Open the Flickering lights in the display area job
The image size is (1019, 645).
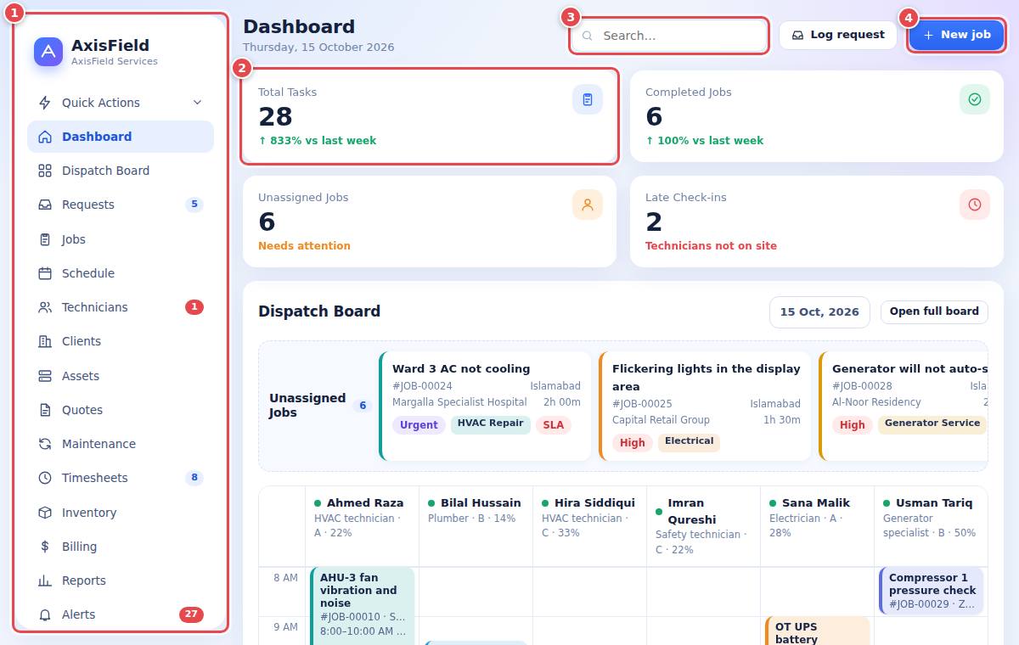tap(705, 407)
